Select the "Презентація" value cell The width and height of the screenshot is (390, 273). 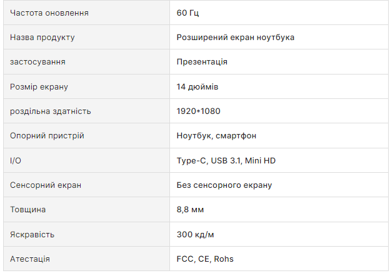(202, 62)
